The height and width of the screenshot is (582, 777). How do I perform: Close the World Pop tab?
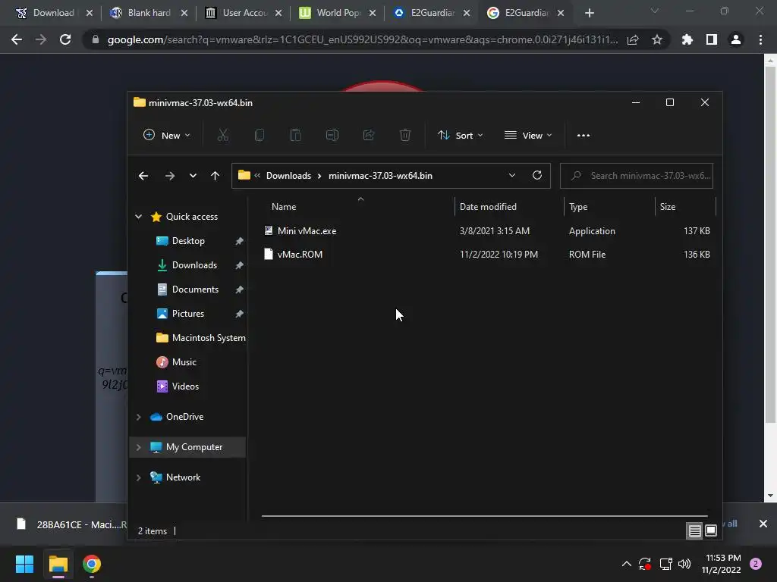372,13
